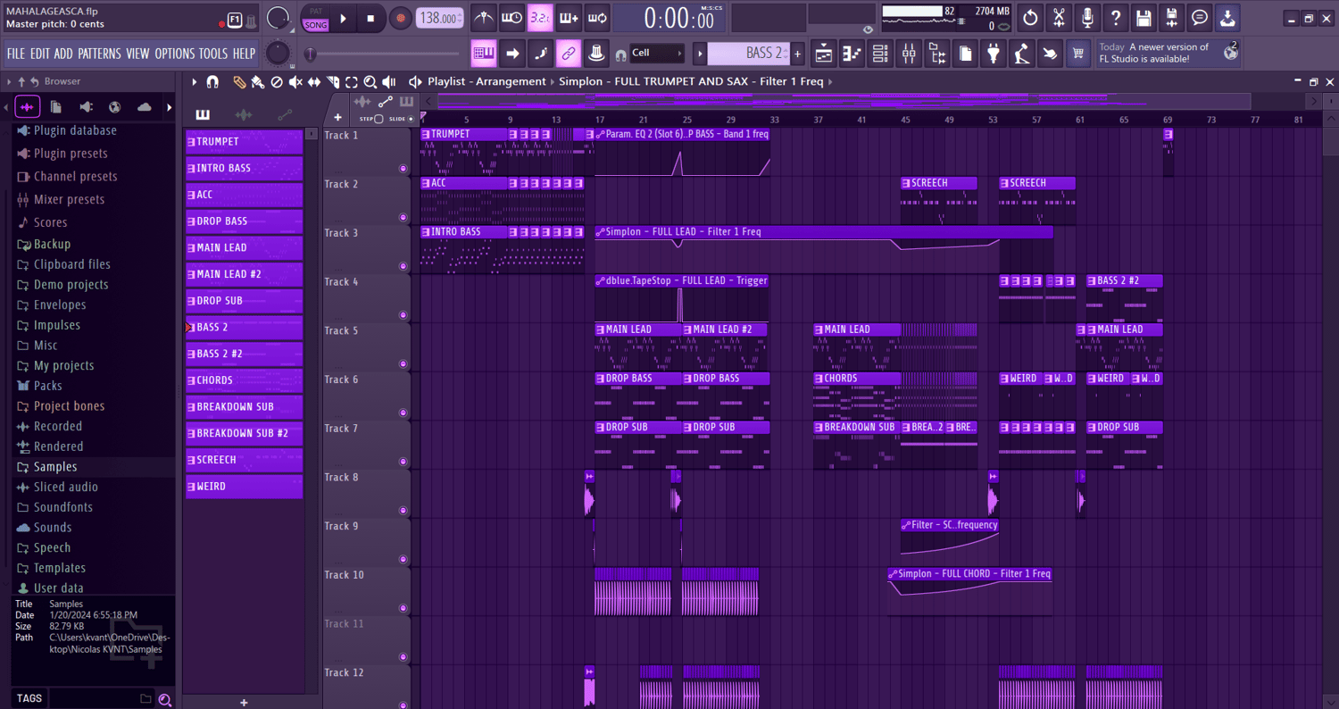Open the audio editor scissors icon

[x=1059, y=17]
